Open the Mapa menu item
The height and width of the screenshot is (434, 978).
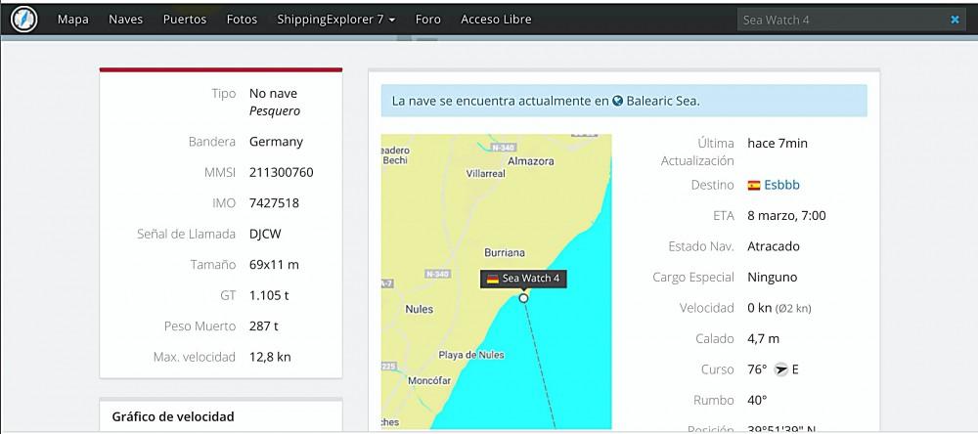coord(73,20)
